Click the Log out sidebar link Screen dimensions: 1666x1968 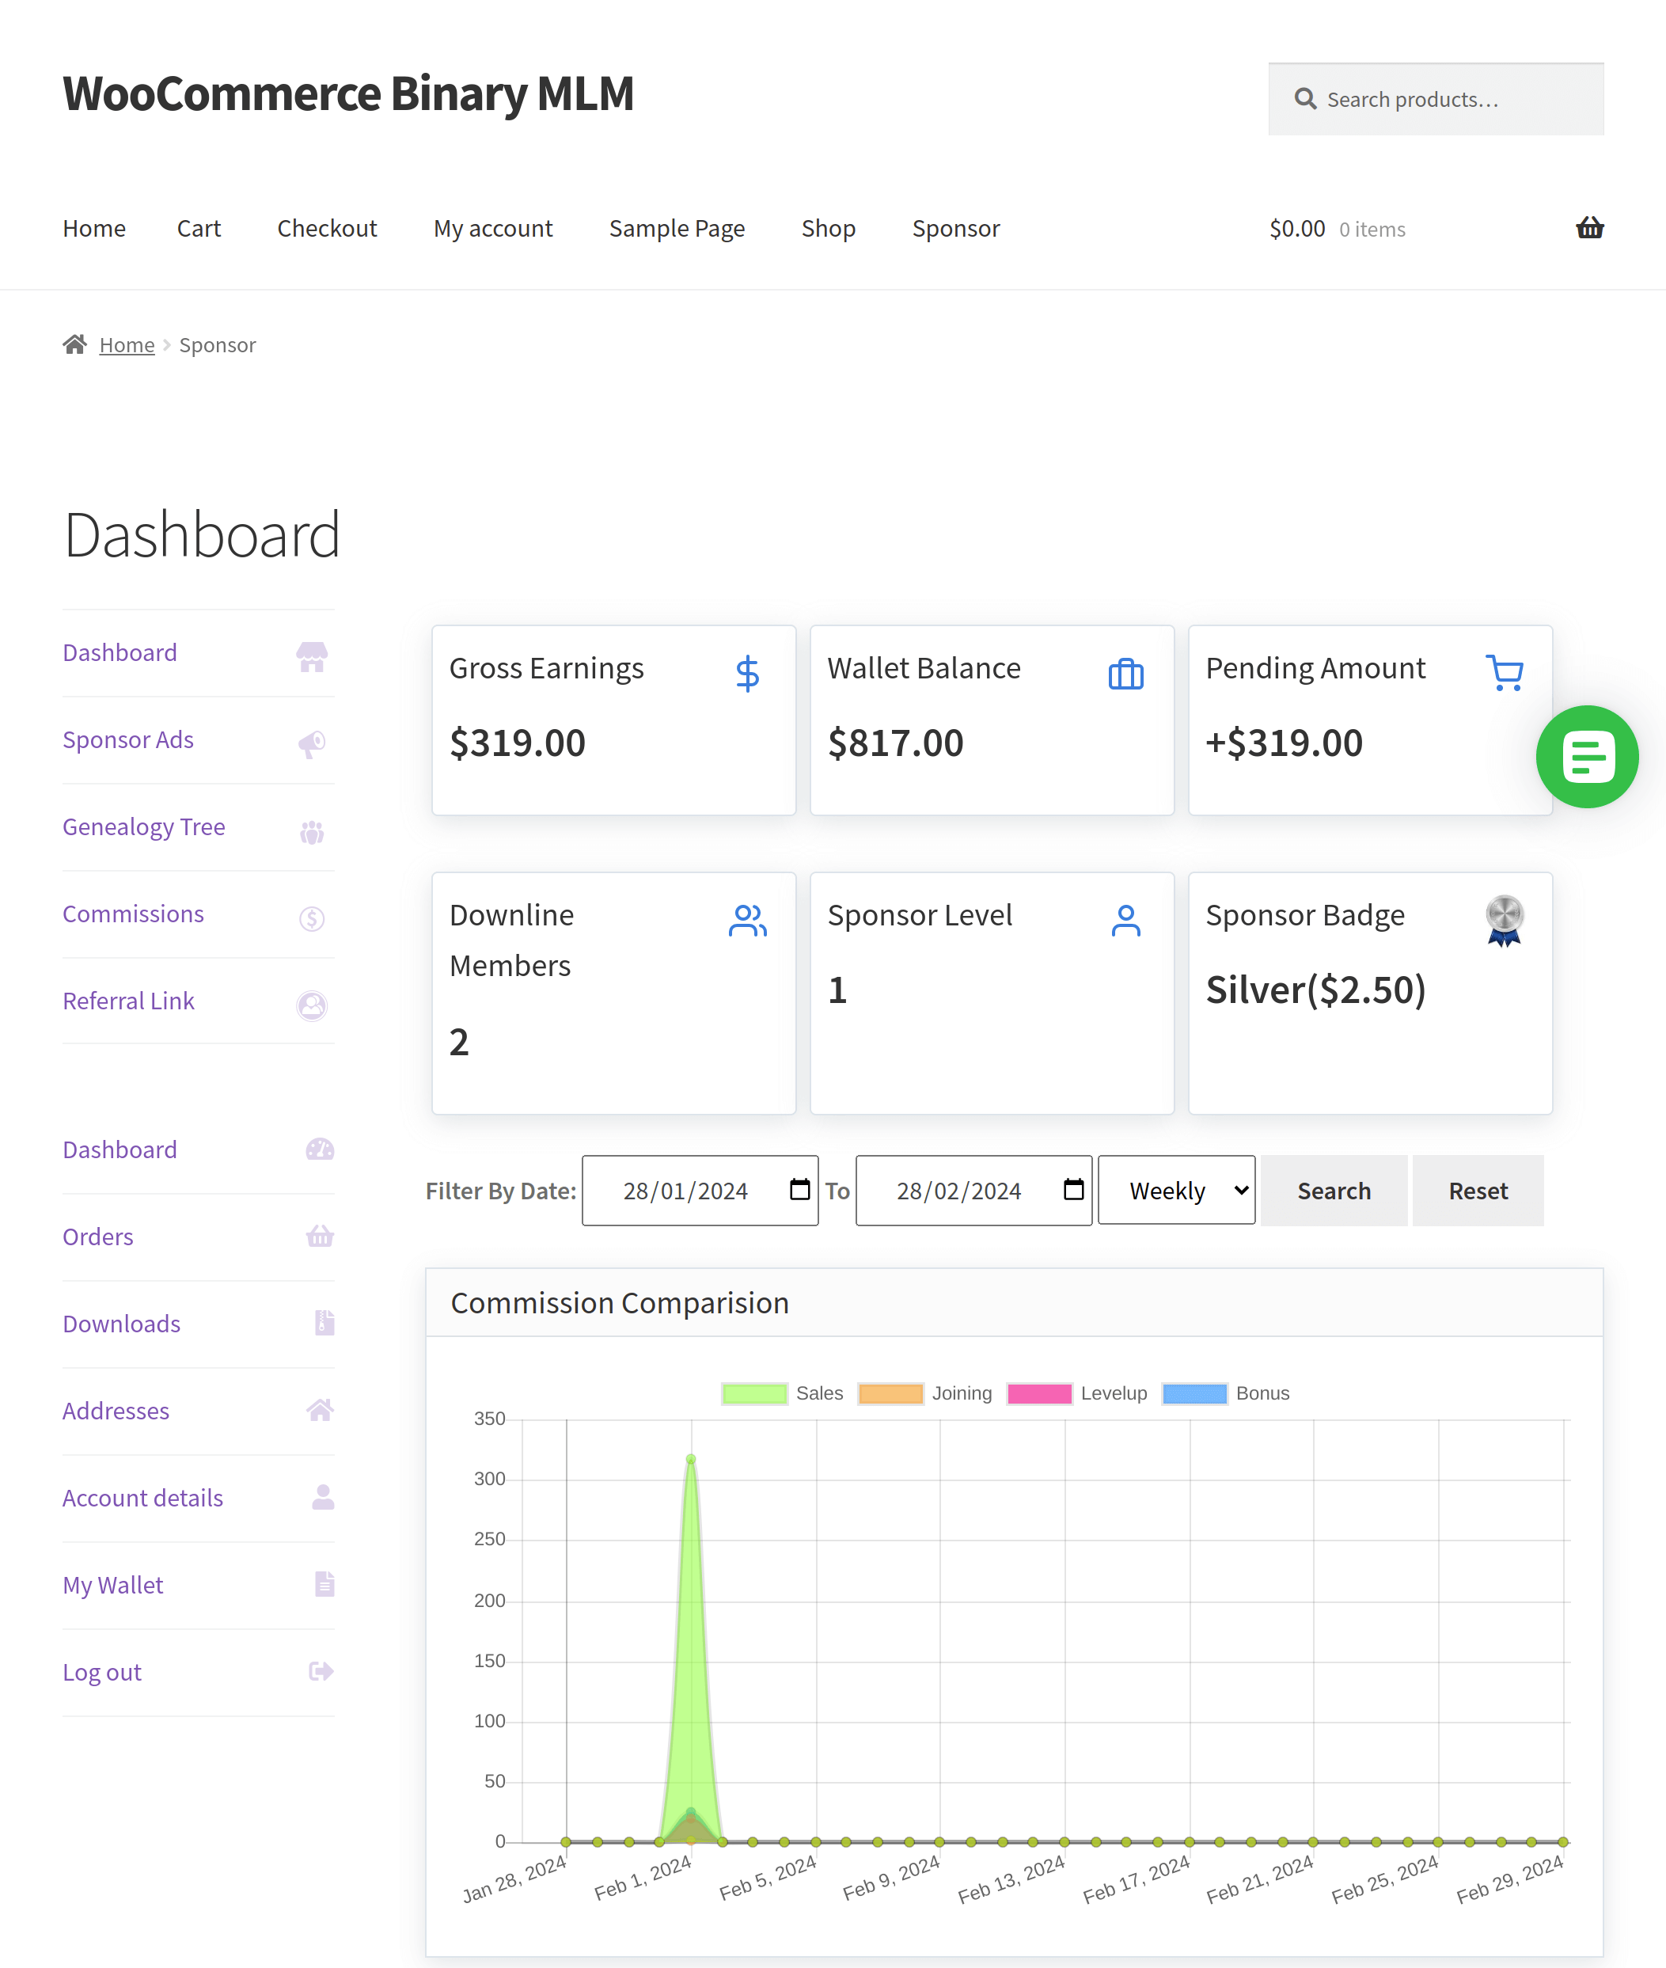102,1672
